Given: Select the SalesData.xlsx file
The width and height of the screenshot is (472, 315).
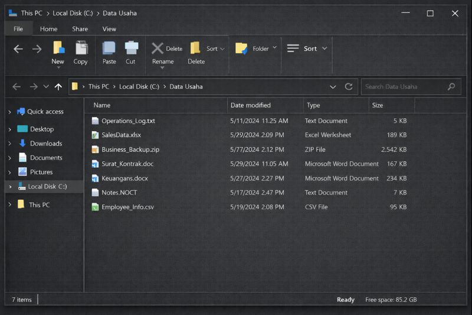Looking at the screenshot, I should click(x=121, y=135).
